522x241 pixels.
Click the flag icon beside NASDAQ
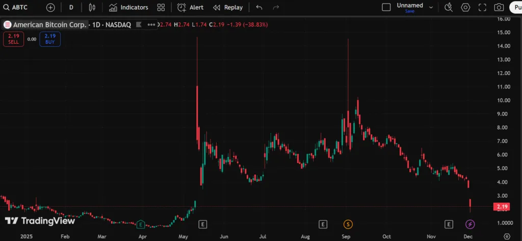(139, 24)
